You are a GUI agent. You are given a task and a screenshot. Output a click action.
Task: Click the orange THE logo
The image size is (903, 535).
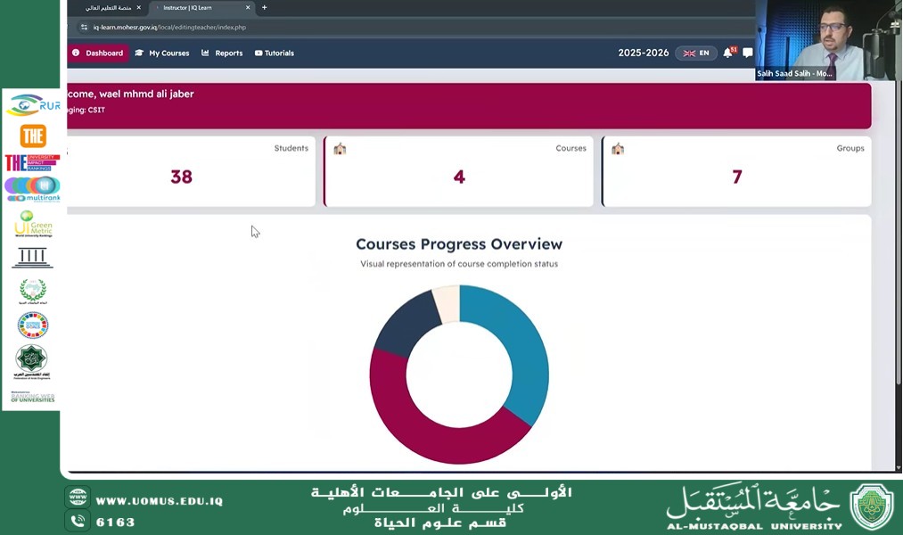(33, 136)
